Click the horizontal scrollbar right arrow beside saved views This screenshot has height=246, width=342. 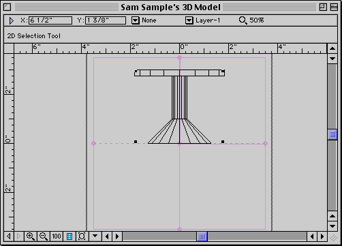pos(117,236)
